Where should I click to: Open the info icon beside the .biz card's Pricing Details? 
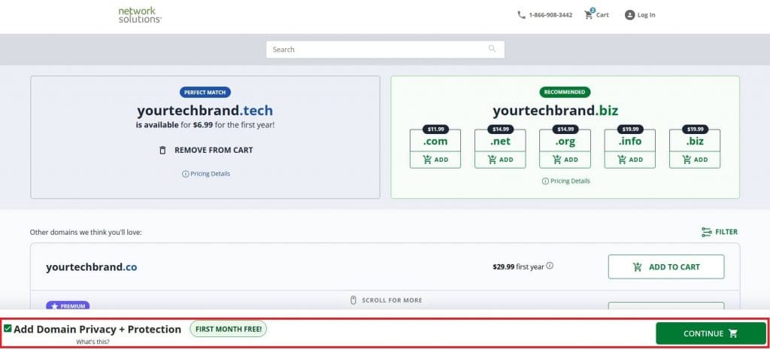tap(545, 181)
